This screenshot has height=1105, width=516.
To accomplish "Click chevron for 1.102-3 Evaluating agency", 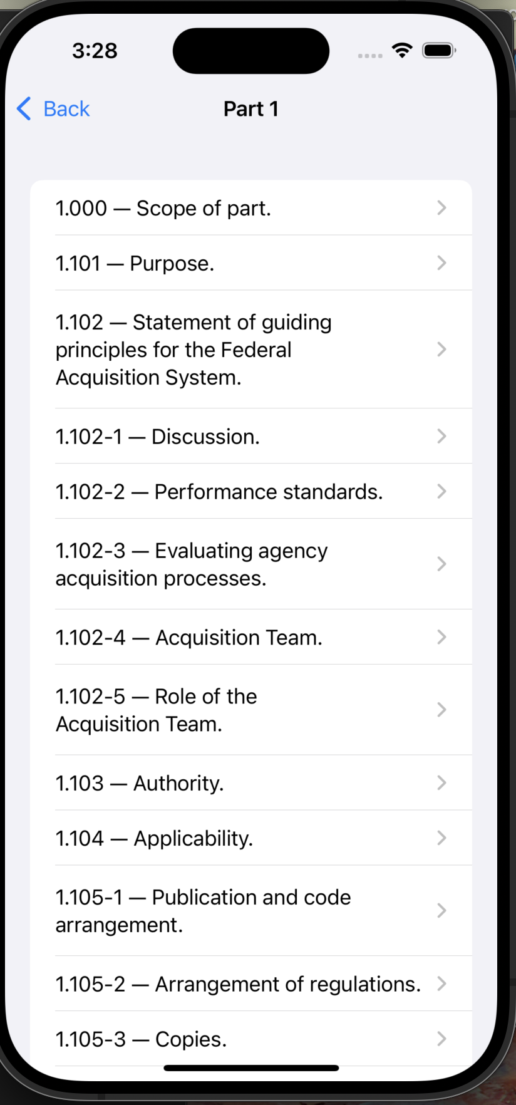I will tap(441, 564).
